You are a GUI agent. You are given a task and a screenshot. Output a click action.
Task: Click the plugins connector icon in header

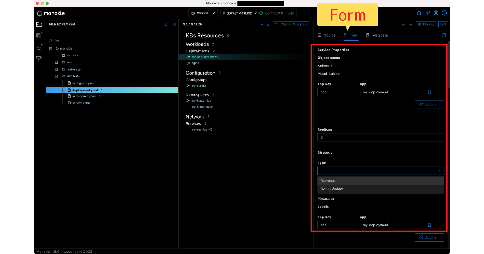[x=428, y=13]
